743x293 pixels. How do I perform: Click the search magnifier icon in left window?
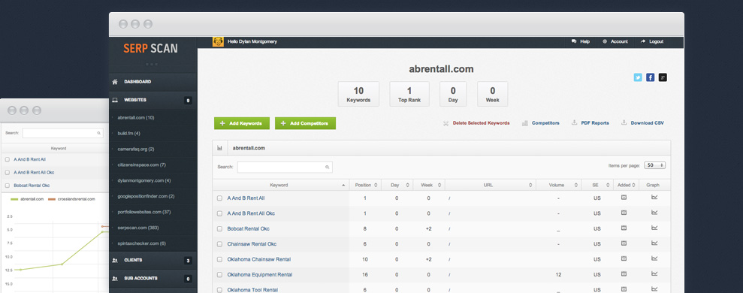click(98, 133)
